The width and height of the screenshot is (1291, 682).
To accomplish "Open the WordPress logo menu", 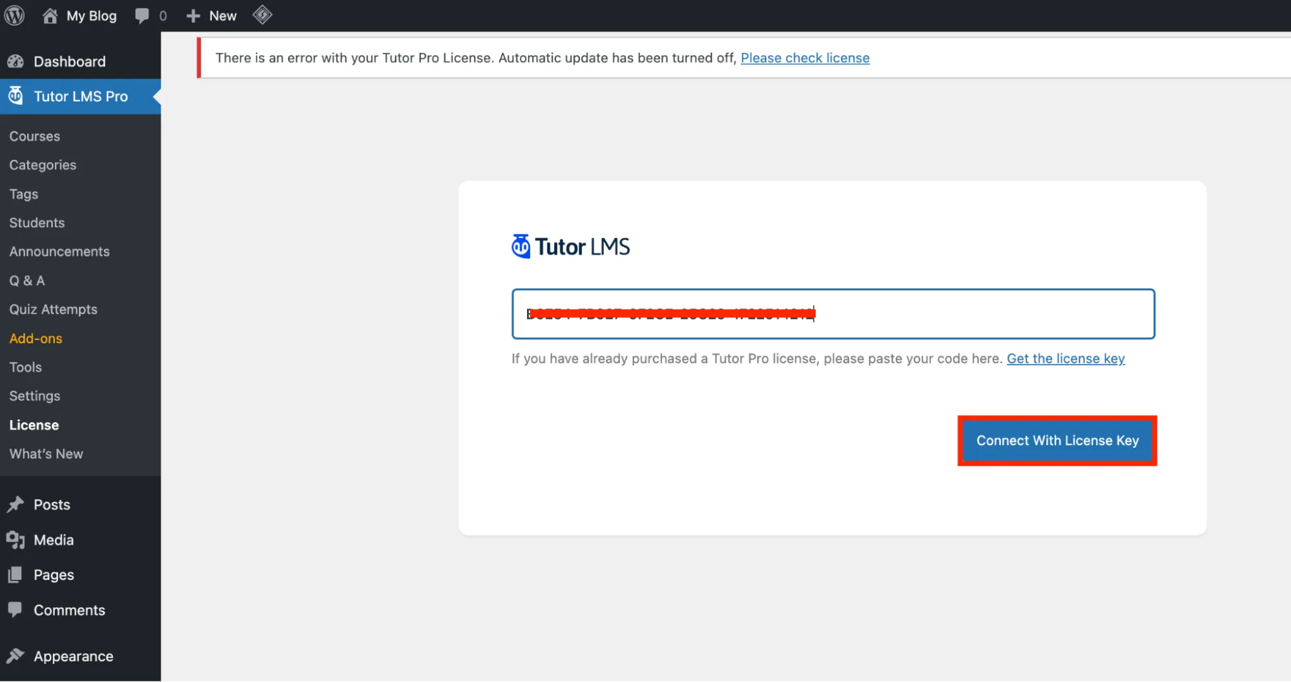I will (x=14, y=15).
